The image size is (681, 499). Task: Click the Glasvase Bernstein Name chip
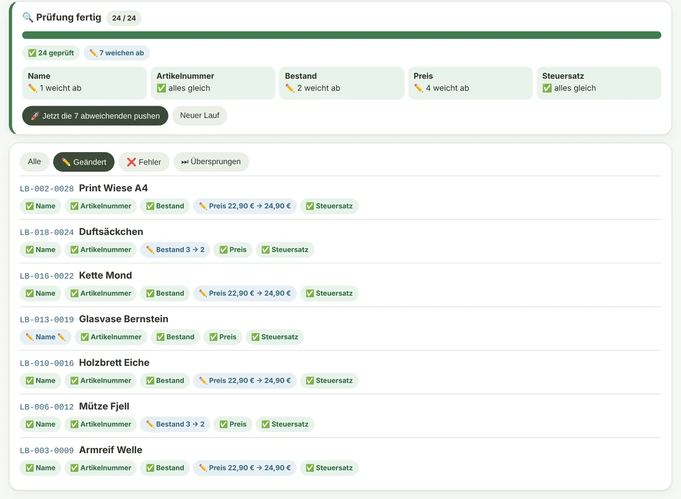point(45,337)
